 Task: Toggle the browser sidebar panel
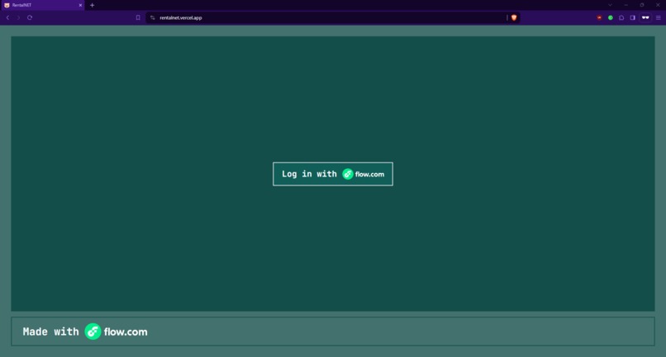(x=632, y=18)
